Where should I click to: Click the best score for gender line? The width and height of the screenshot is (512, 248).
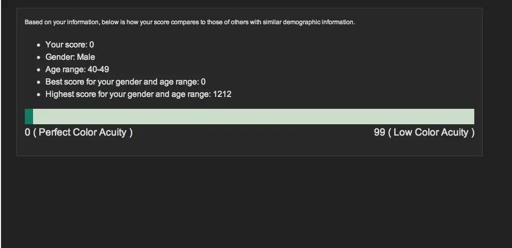126,82
